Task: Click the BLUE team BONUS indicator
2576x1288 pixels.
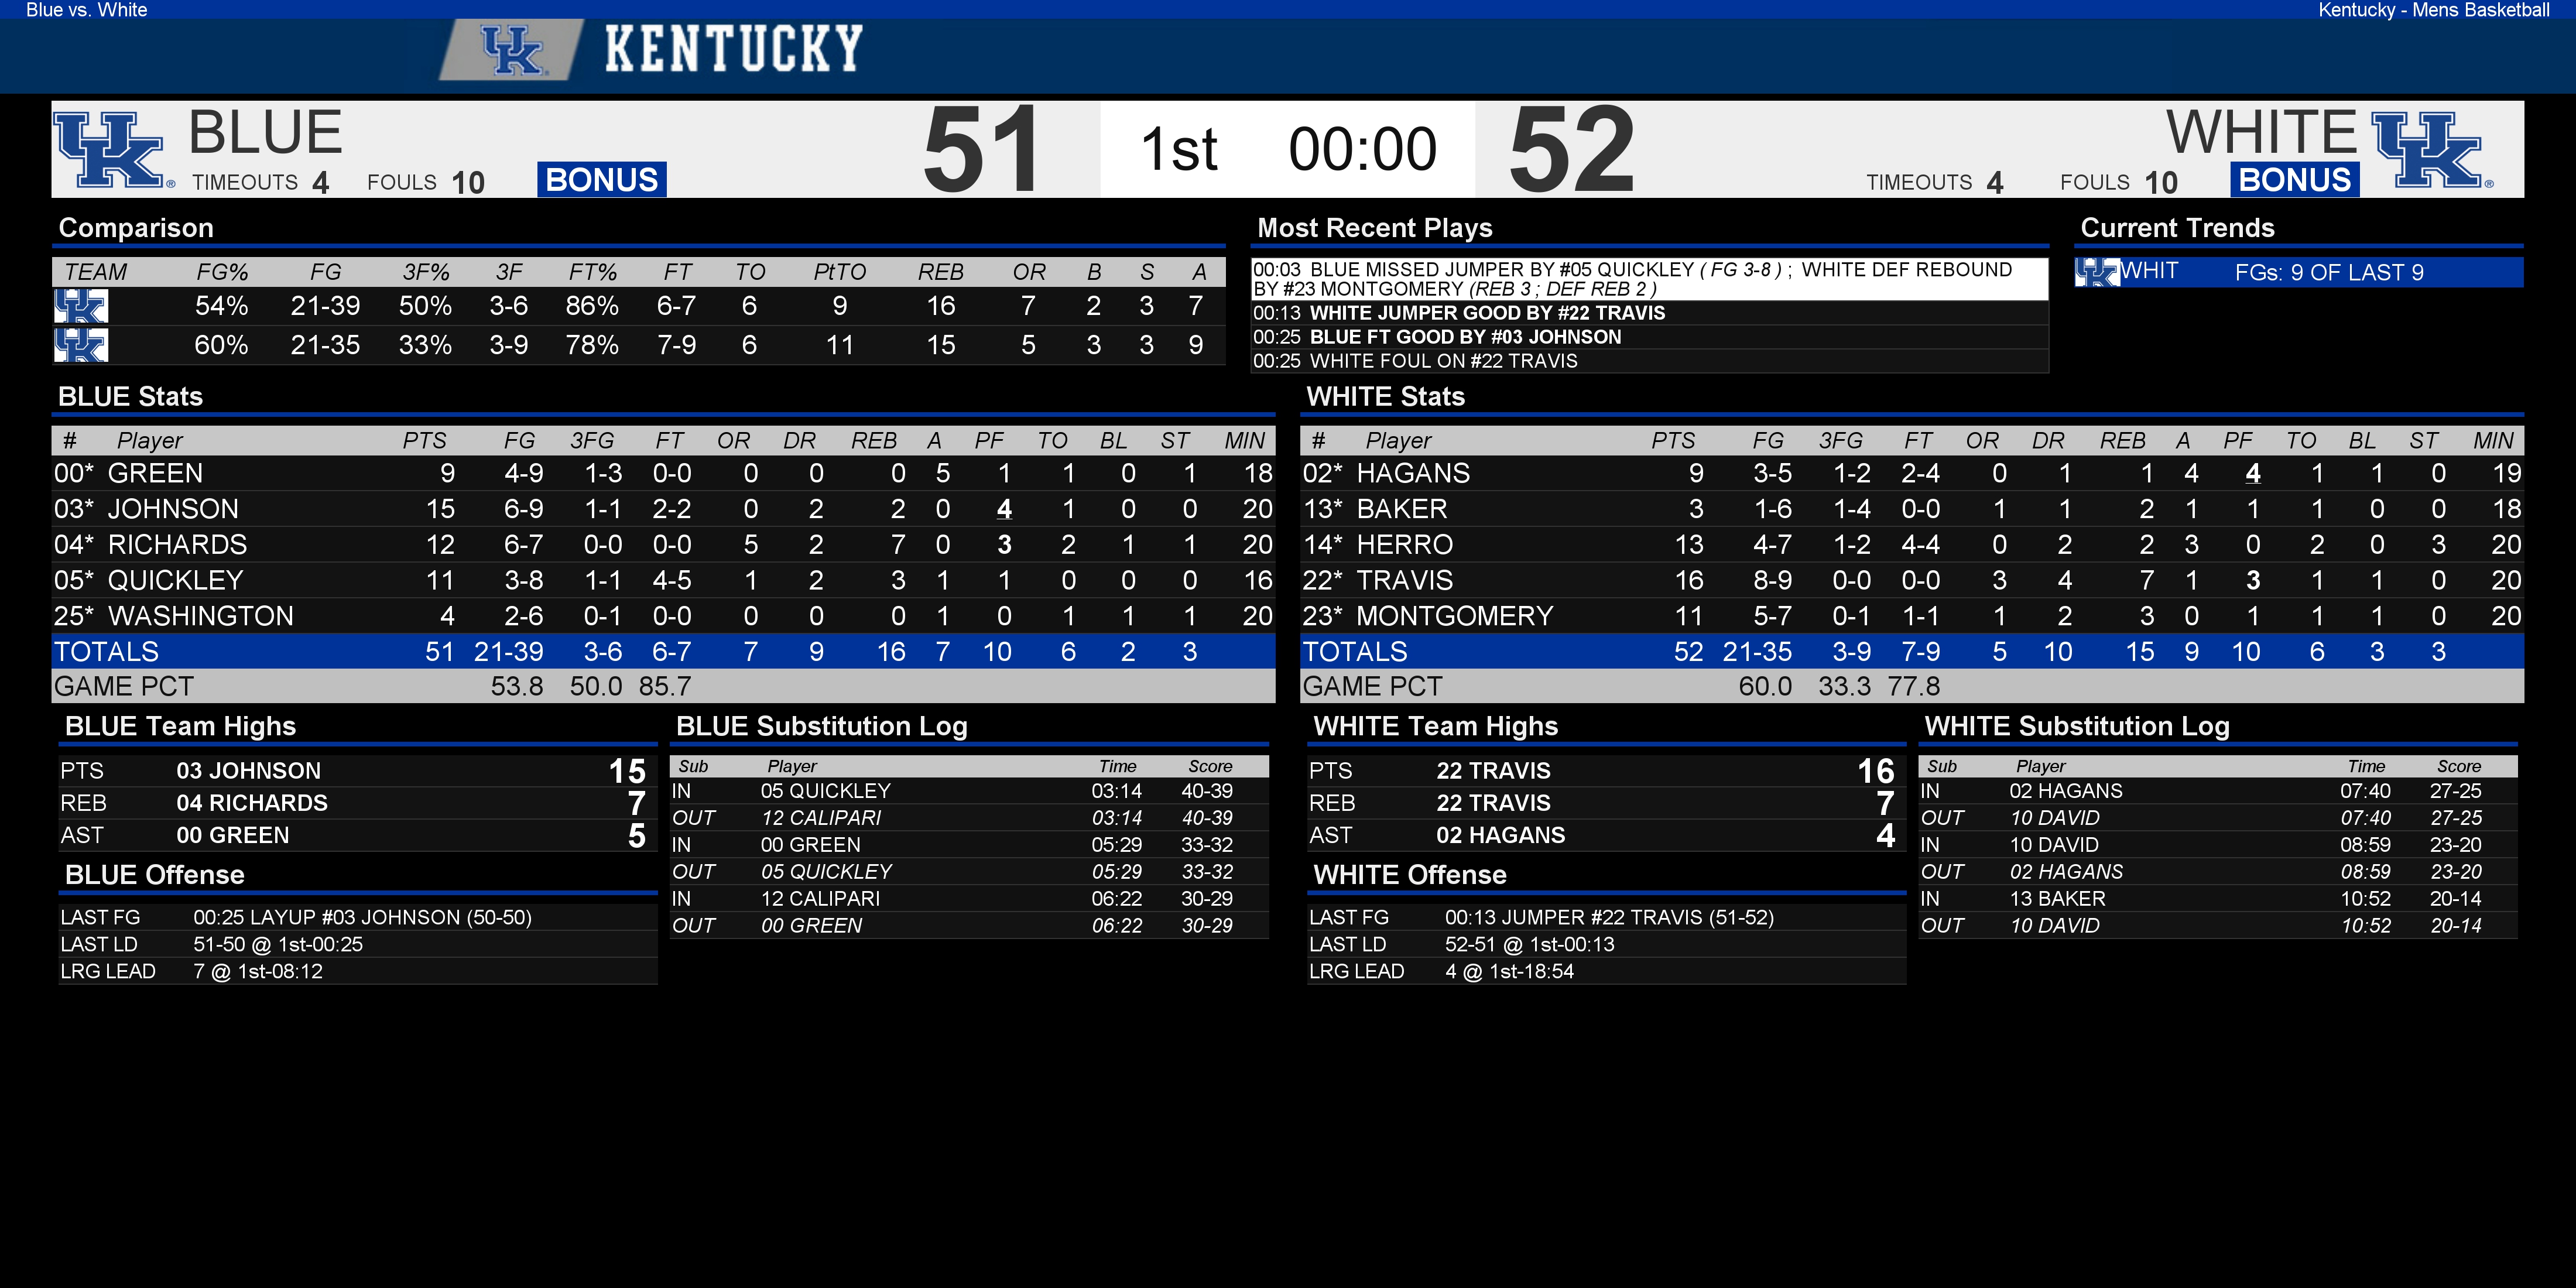Action: (602, 179)
